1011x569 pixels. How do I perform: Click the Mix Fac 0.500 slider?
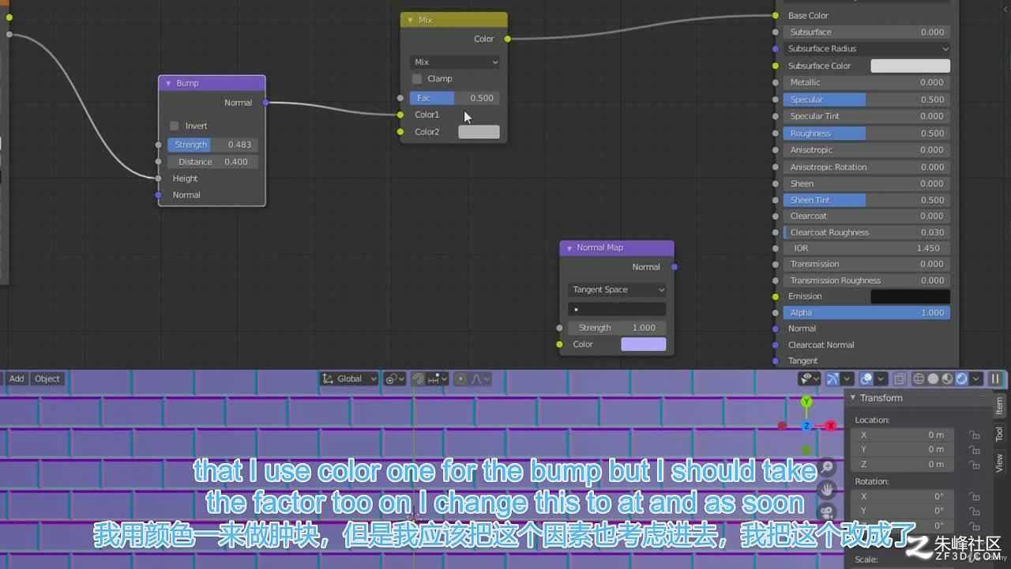click(x=455, y=98)
